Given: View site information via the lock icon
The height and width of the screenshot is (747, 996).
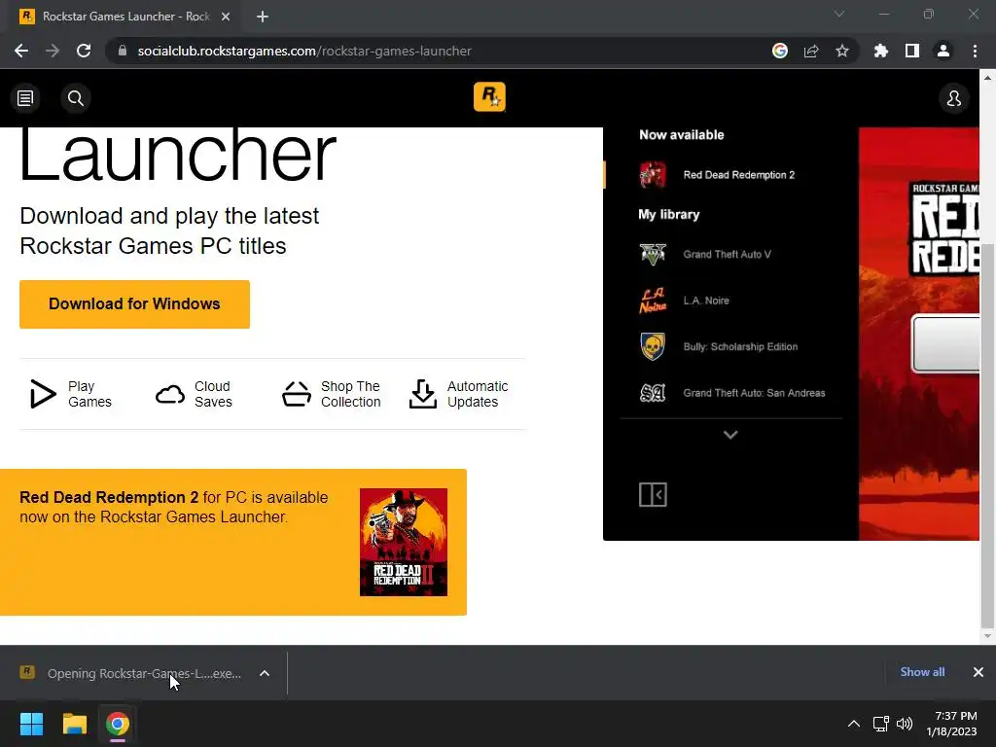Looking at the screenshot, I should pos(123,51).
